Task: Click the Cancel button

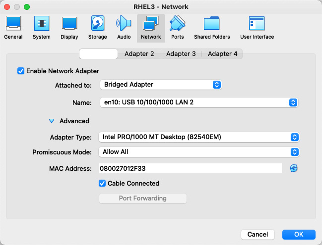Action: click(258, 234)
